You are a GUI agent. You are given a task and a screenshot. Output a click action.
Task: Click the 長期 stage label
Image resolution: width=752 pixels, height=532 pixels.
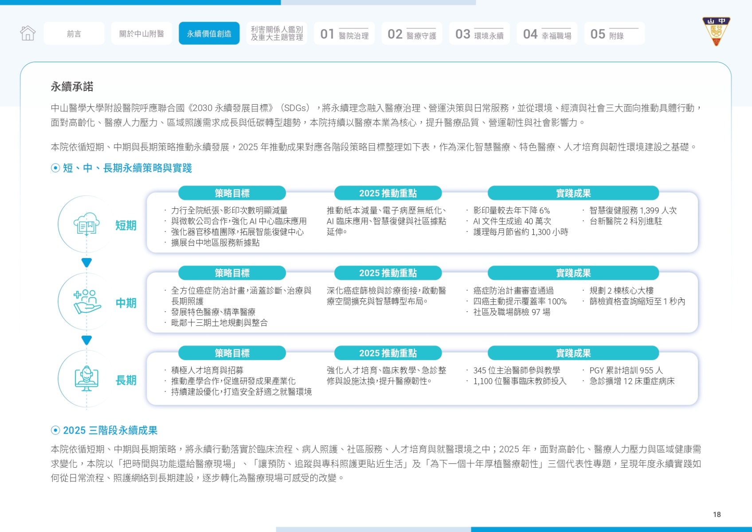click(126, 380)
